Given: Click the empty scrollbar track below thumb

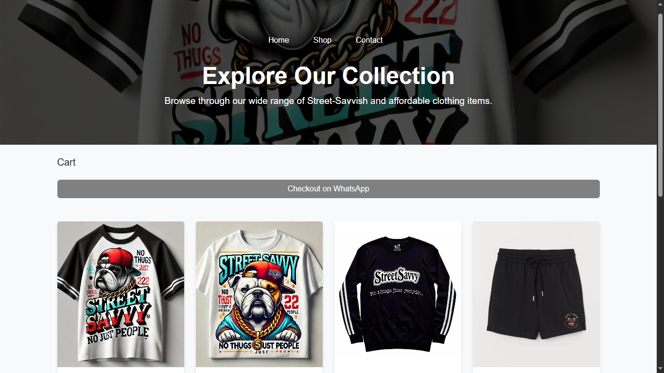Looking at the screenshot, I should click(x=660, y=281).
